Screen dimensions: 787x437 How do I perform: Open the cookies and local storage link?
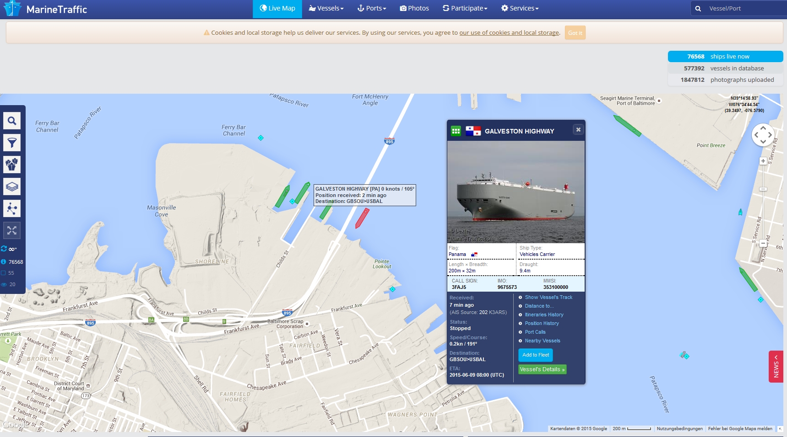click(x=509, y=33)
